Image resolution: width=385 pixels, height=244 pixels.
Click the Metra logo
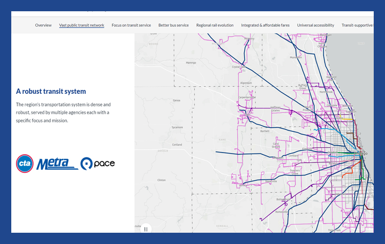57,164
